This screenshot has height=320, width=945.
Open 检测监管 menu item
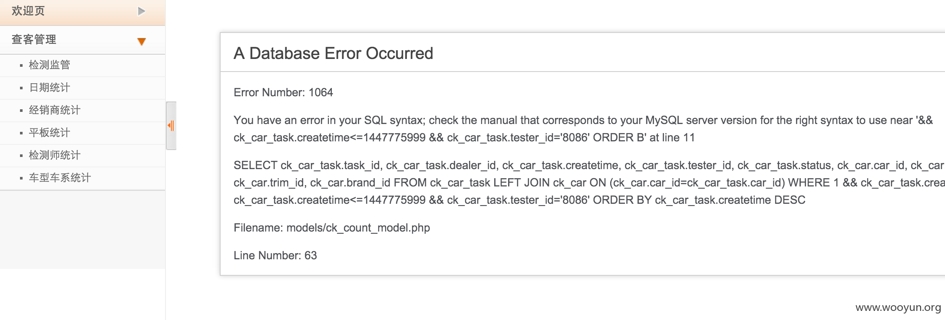tap(50, 65)
